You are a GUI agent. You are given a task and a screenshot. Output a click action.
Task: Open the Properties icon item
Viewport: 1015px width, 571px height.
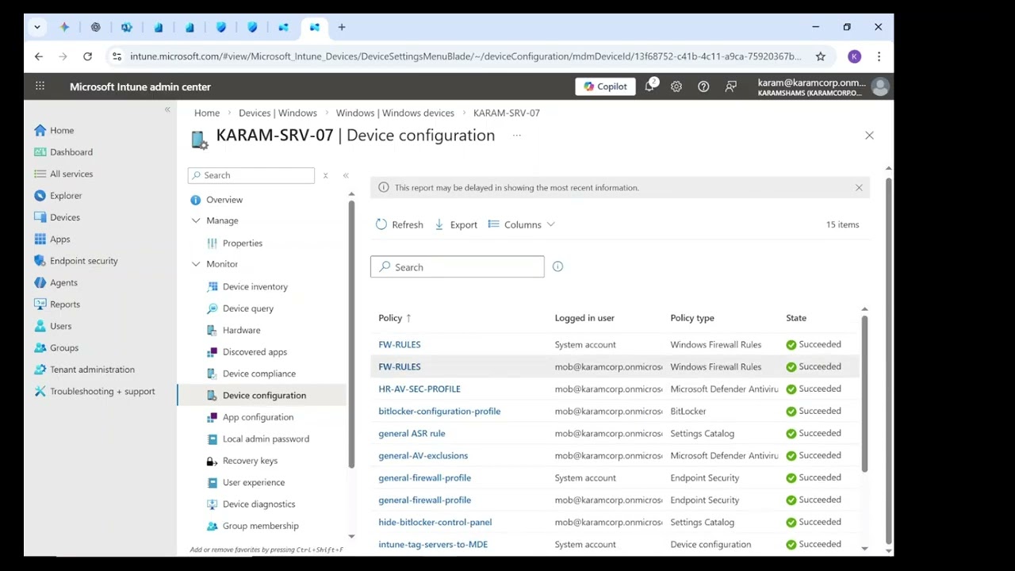pyautogui.click(x=212, y=243)
